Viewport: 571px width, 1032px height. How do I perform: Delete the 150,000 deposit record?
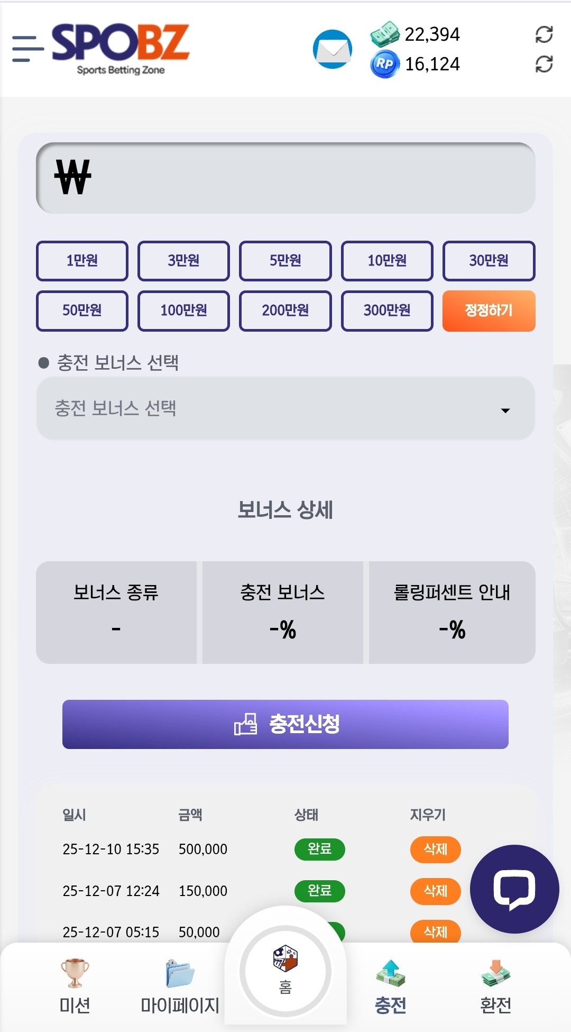pyautogui.click(x=435, y=891)
